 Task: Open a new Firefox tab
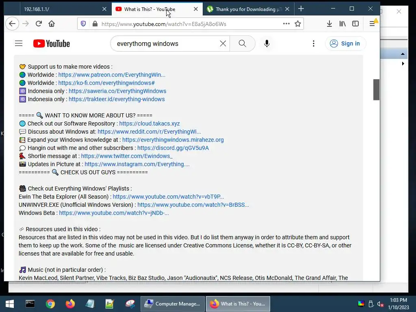click(301, 9)
